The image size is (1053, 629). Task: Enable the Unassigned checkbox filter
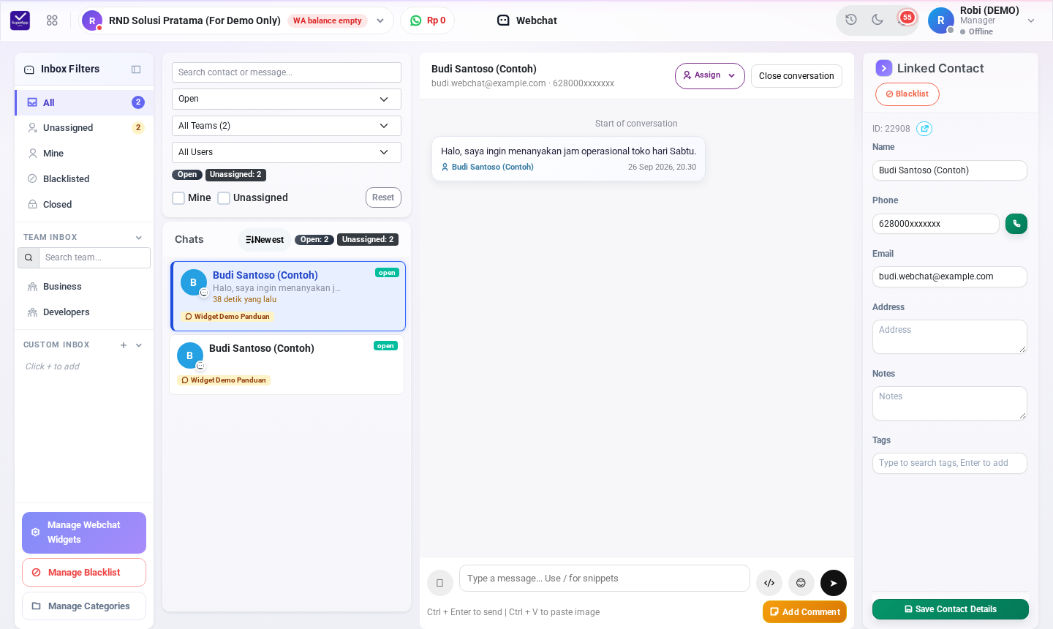[x=224, y=198]
